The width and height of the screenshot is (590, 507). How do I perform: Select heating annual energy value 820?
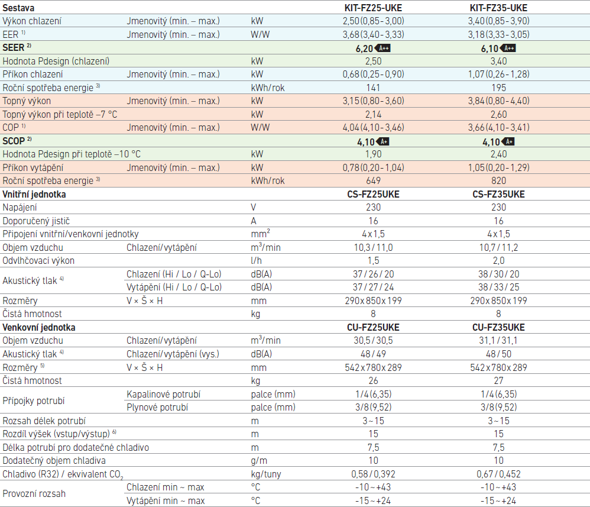tap(498, 181)
